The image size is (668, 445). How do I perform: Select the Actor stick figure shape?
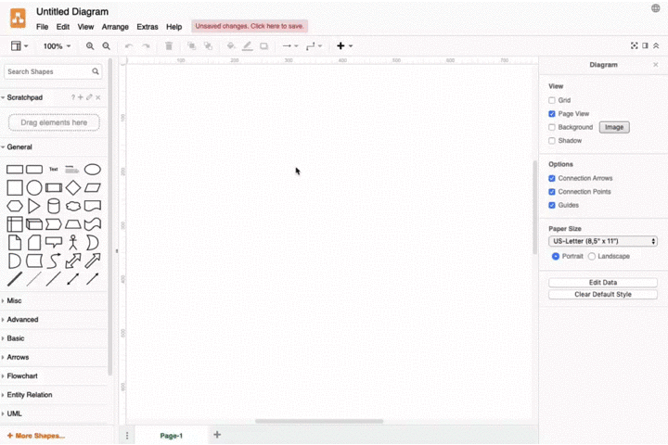pos(73,243)
